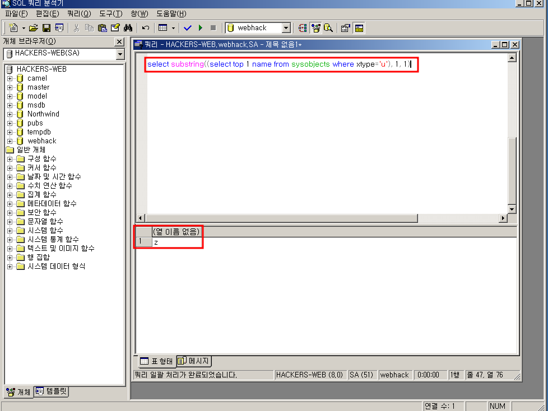Select the 일반 개체 folder
Viewport: 548px width, 411px height.
click(31, 150)
